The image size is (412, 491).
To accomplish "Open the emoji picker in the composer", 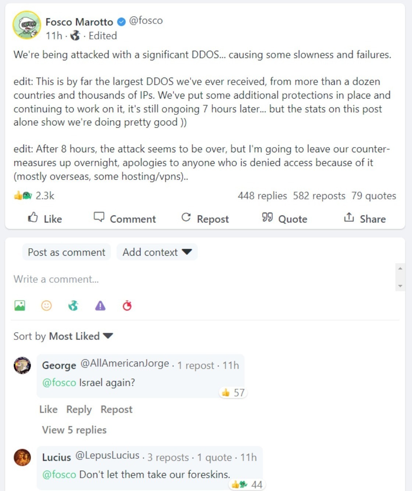I will pyautogui.click(x=46, y=305).
